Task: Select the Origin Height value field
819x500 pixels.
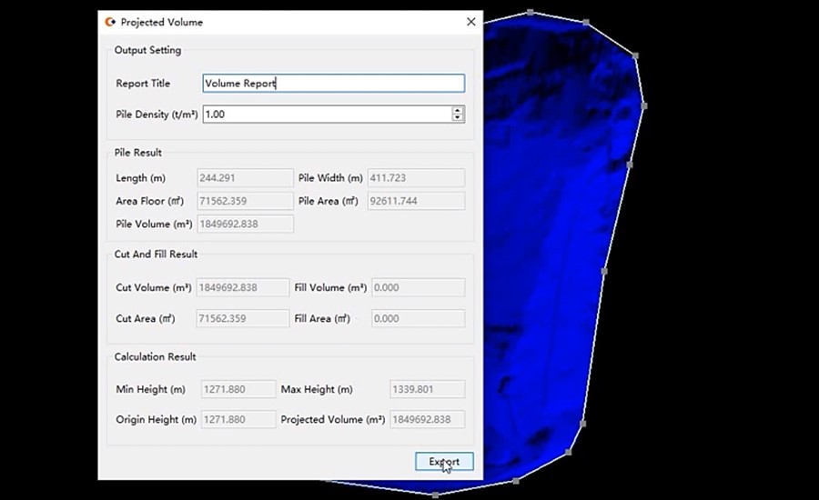Action: (x=238, y=419)
